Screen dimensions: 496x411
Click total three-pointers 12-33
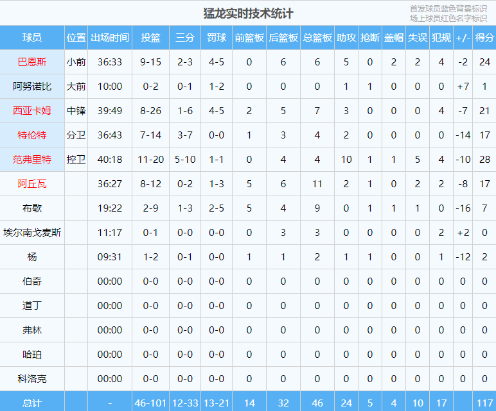185,403
